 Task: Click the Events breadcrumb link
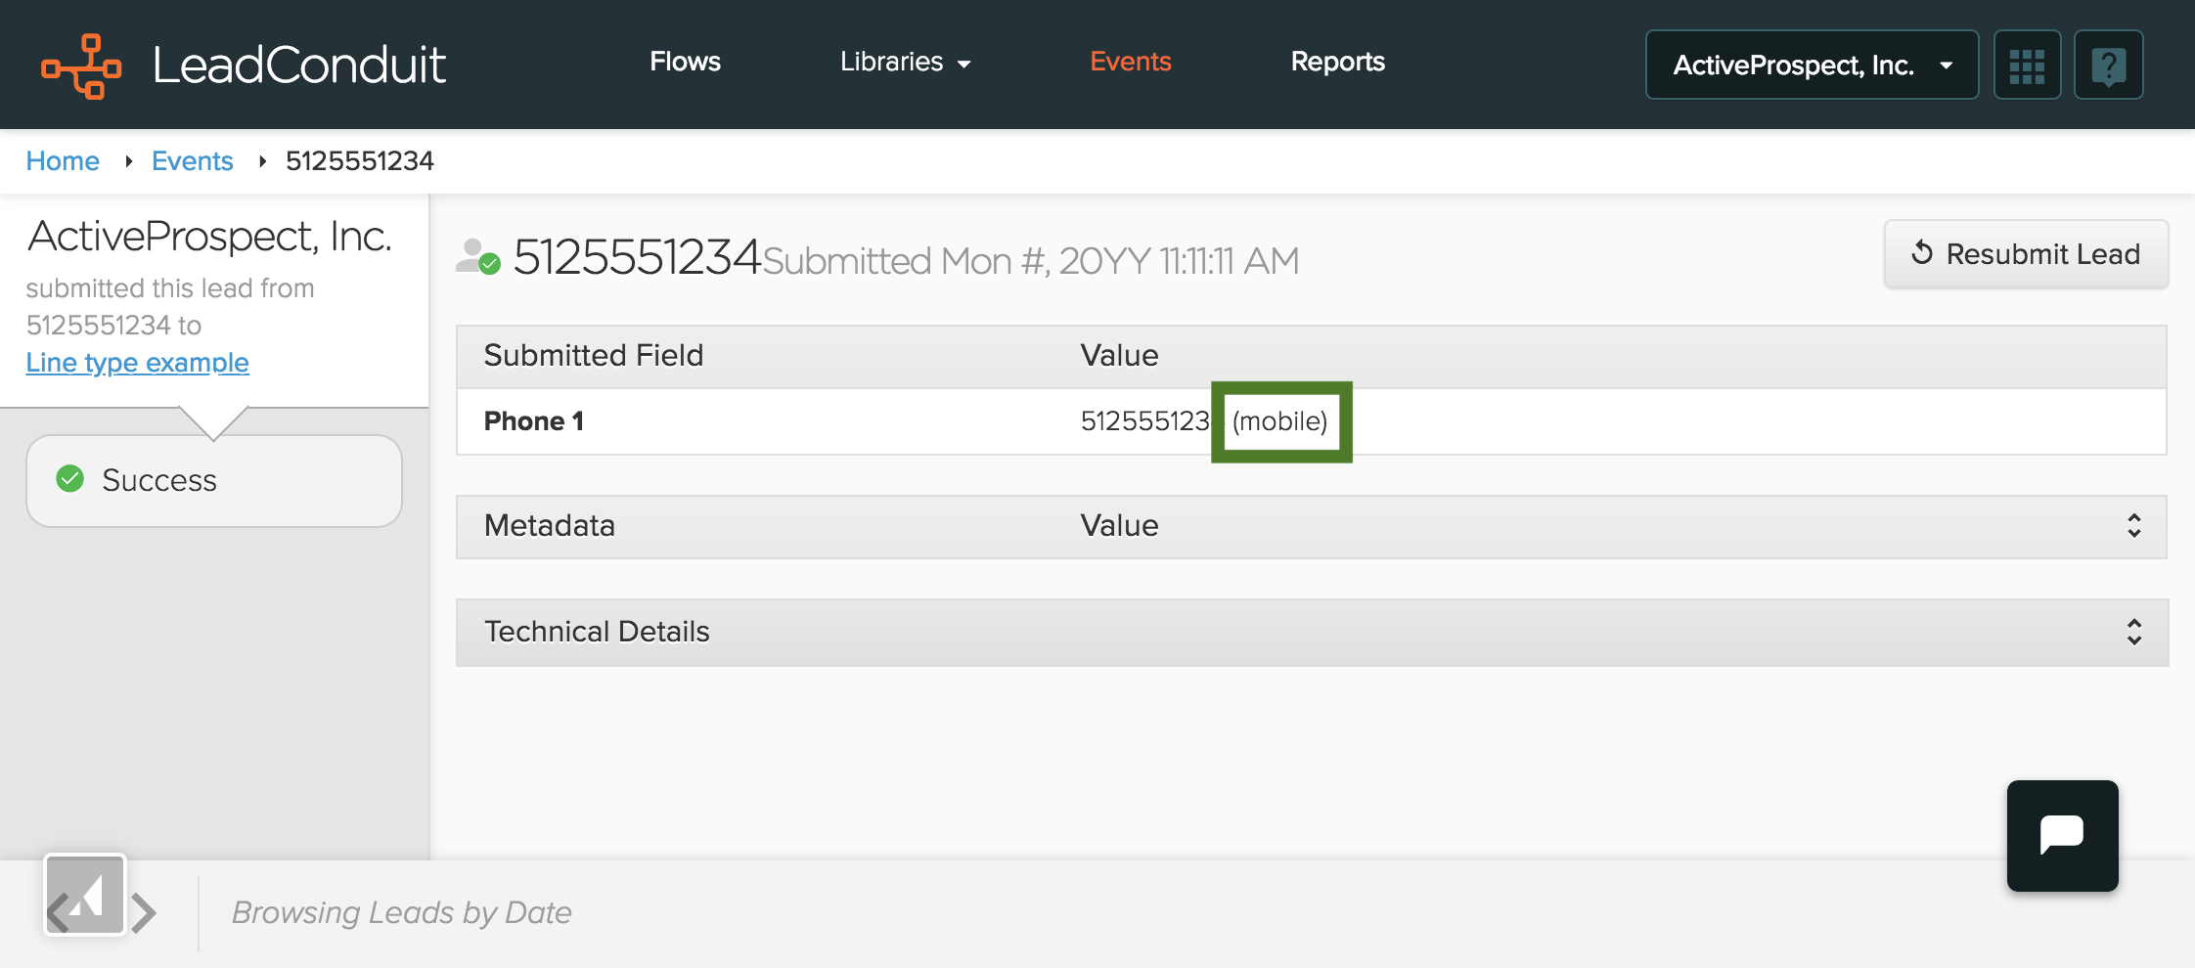coord(192,161)
